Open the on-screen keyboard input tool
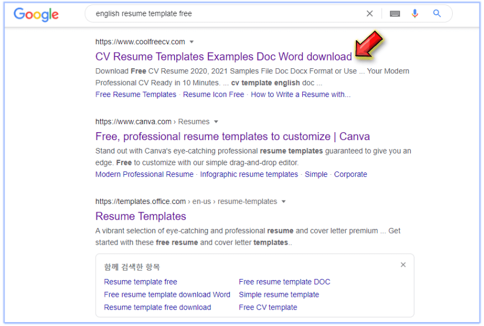This screenshot has height=326, width=484. (395, 13)
